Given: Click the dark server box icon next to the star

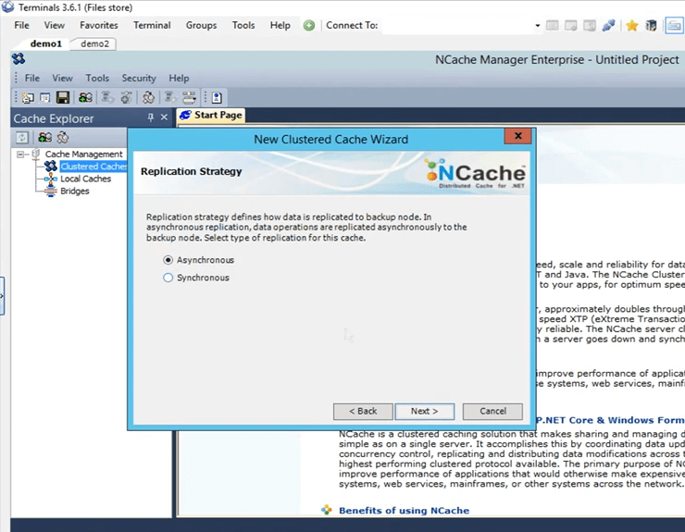Looking at the screenshot, I should coord(651,26).
